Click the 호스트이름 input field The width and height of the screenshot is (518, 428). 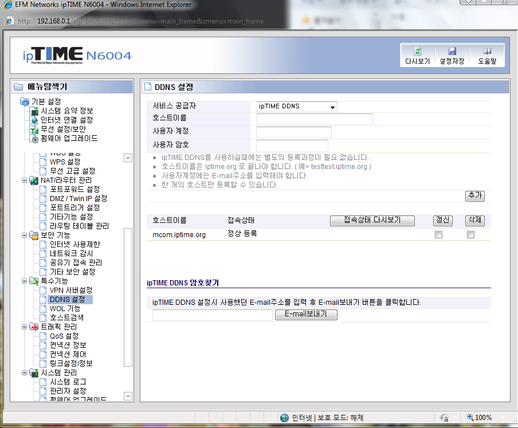point(314,119)
